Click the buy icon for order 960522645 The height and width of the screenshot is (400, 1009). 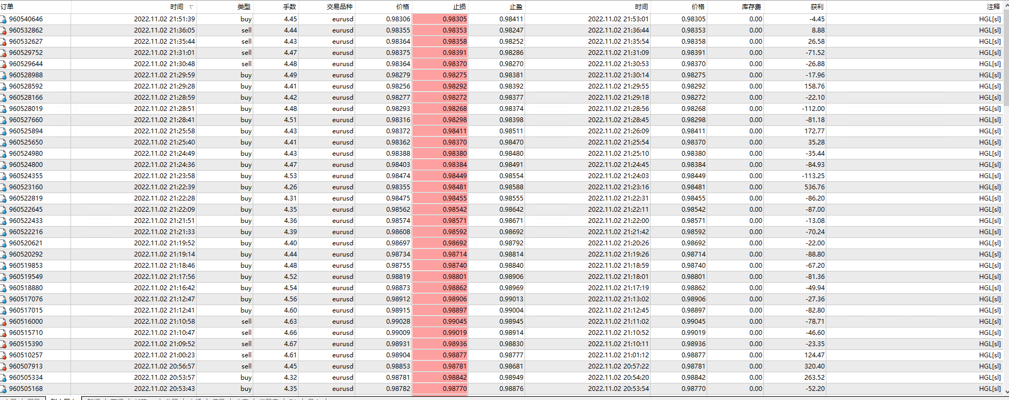(3, 210)
